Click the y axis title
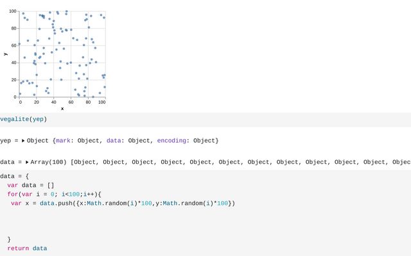 pyautogui.click(x=6, y=54)
